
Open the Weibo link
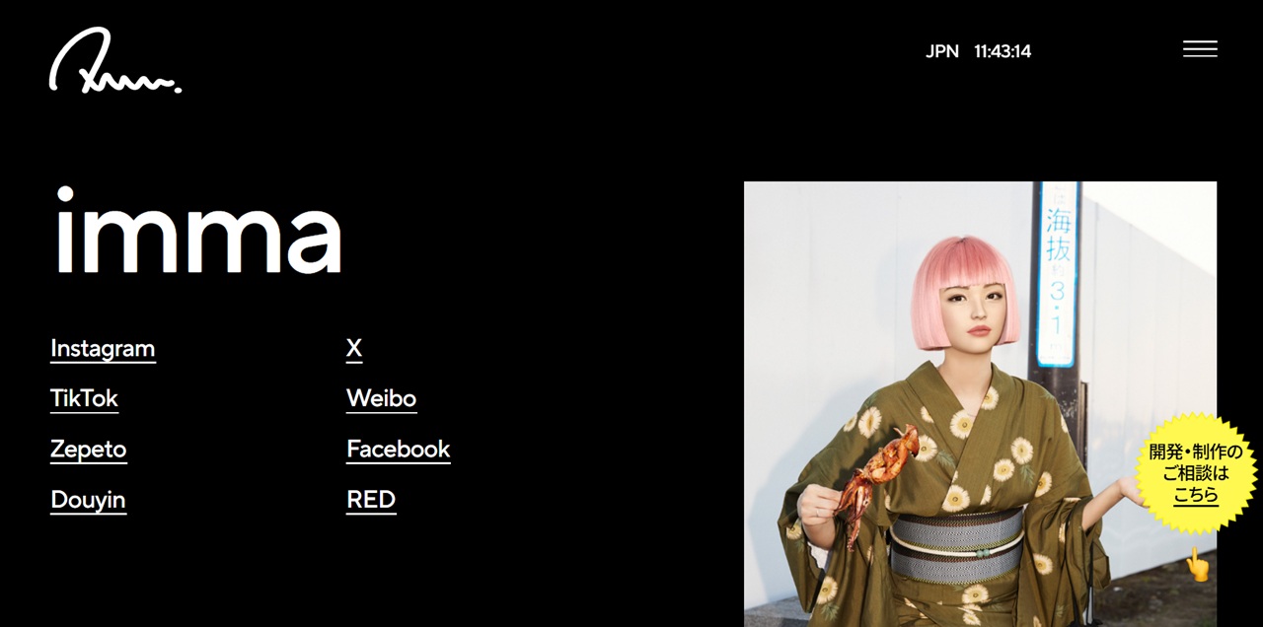click(381, 399)
